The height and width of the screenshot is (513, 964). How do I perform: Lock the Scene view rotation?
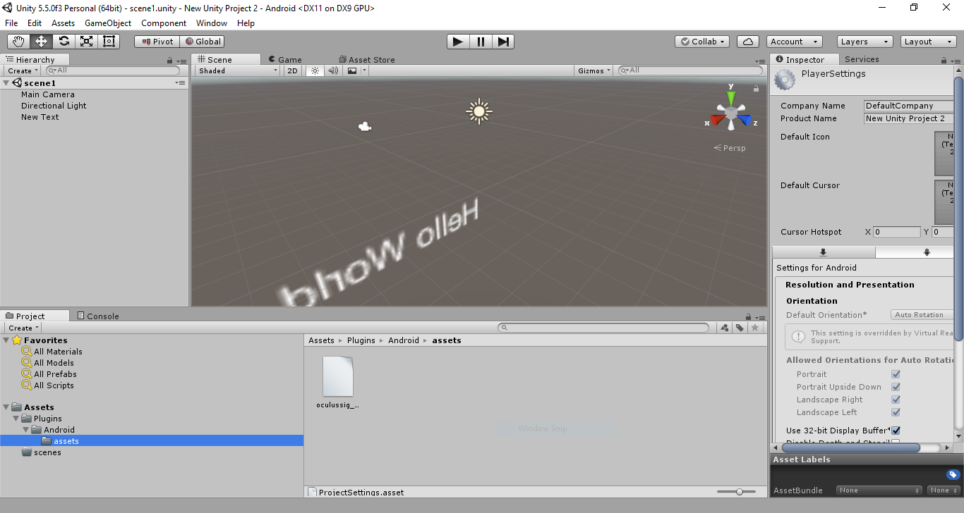coord(756,89)
